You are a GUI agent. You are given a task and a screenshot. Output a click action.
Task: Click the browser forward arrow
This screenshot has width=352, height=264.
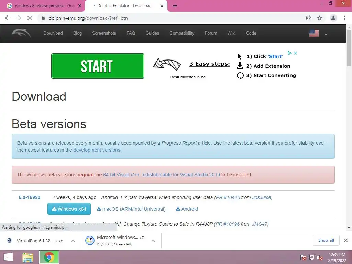tap(19, 18)
